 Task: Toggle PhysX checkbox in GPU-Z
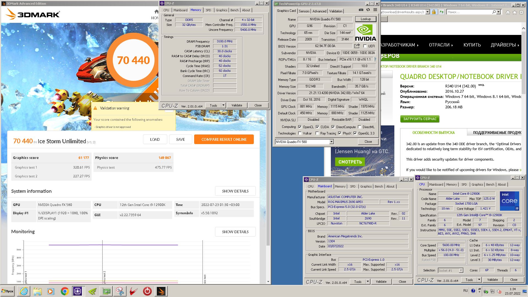click(340, 133)
